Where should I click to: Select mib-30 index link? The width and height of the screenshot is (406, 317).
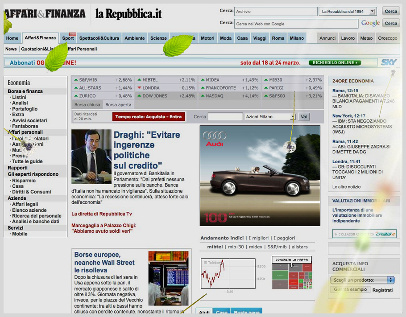pos(236,247)
